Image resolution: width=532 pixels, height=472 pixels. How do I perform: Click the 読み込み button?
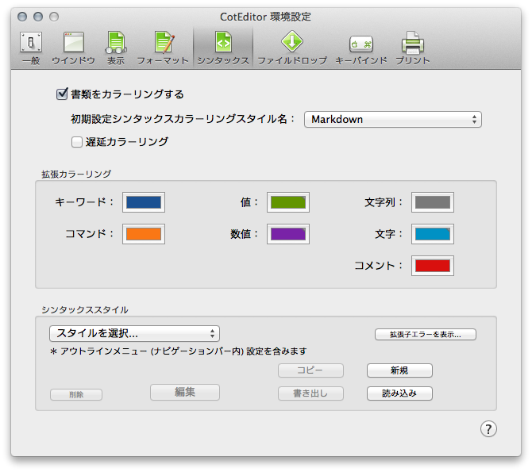tap(399, 393)
